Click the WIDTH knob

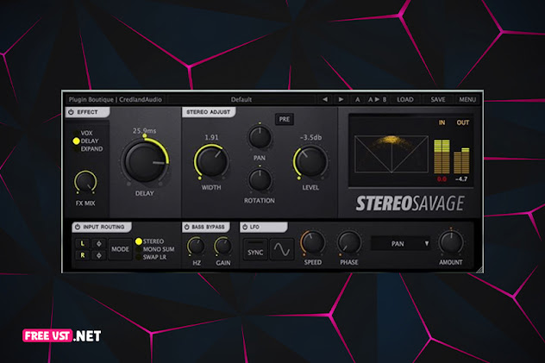coord(211,161)
